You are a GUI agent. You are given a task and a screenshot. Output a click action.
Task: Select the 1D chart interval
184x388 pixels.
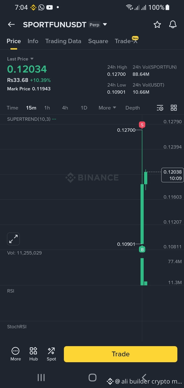pos(84,108)
